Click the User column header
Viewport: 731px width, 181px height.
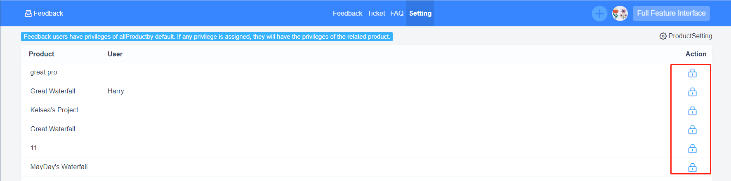[x=115, y=54]
